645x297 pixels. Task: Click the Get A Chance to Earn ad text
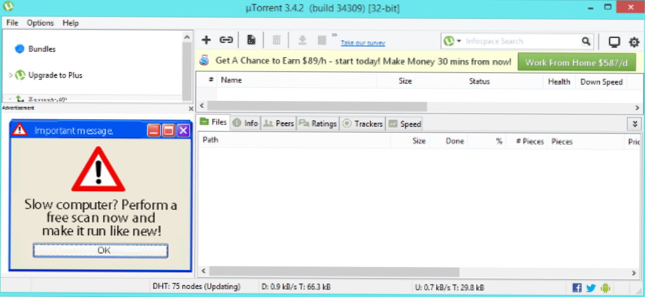point(363,62)
